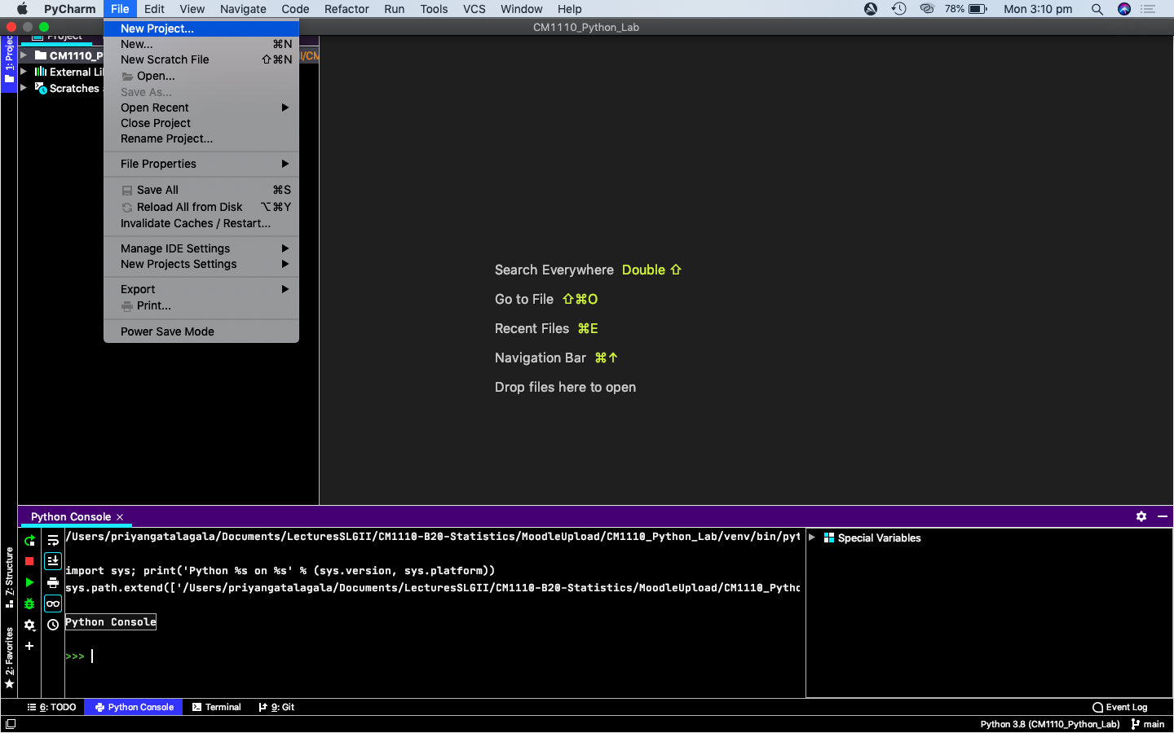
Task: Open Terminal tool window
Action: pyautogui.click(x=217, y=707)
